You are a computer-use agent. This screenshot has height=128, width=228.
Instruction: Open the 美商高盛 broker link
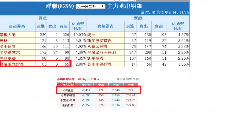pos(8,58)
